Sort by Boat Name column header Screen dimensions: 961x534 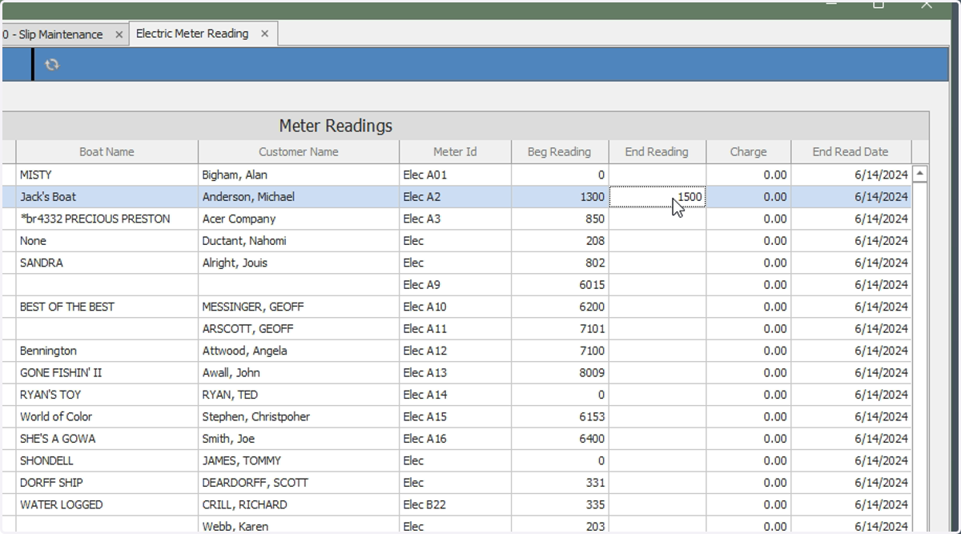point(107,151)
